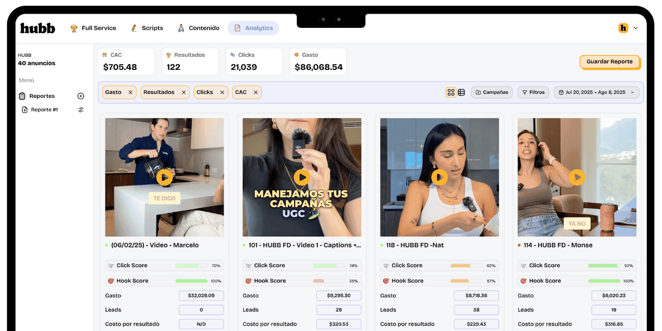Click the hubb logo
Image resolution: width=662 pixels, height=331 pixels.
click(x=37, y=28)
